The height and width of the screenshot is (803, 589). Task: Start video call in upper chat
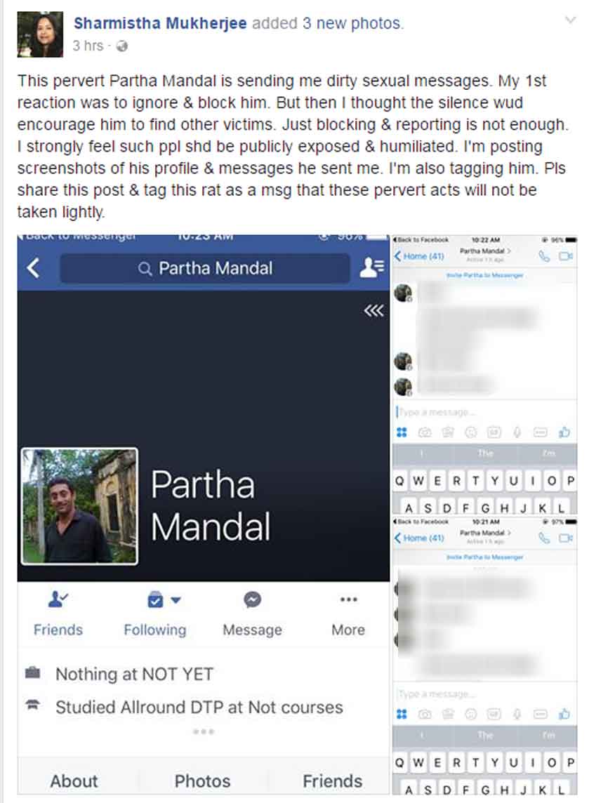coord(566,256)
